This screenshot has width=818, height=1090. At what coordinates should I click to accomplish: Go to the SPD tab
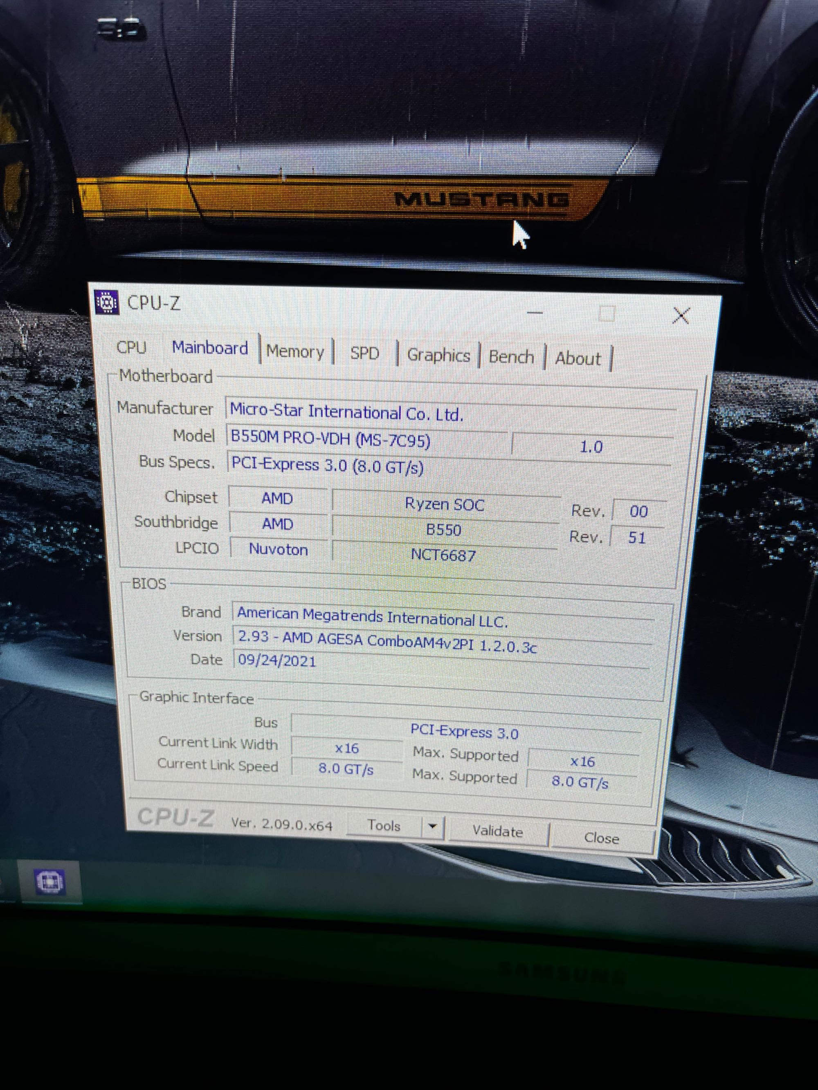point(364,354)
